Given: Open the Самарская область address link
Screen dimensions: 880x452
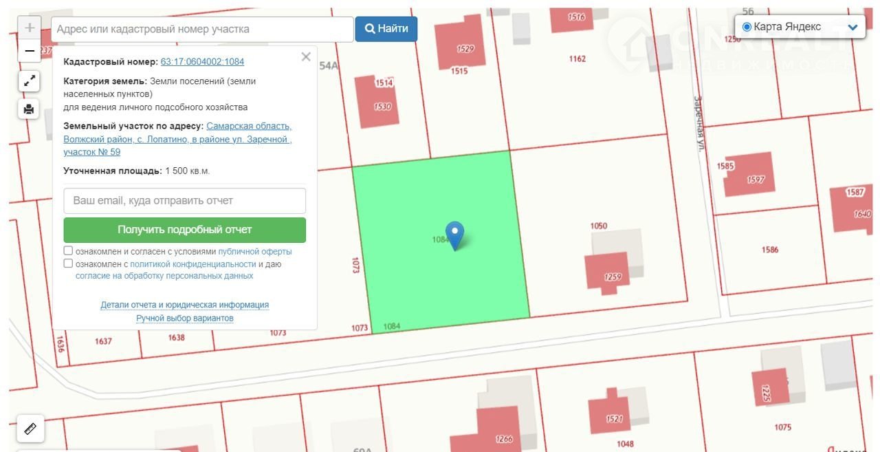Looking at the screenshot, I should (x=249, y=127).
